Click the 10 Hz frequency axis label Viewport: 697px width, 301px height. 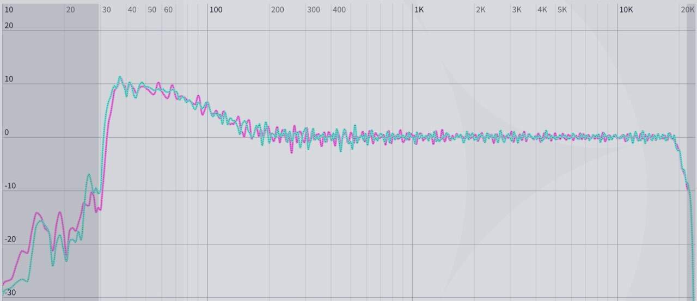coord(9,10)
